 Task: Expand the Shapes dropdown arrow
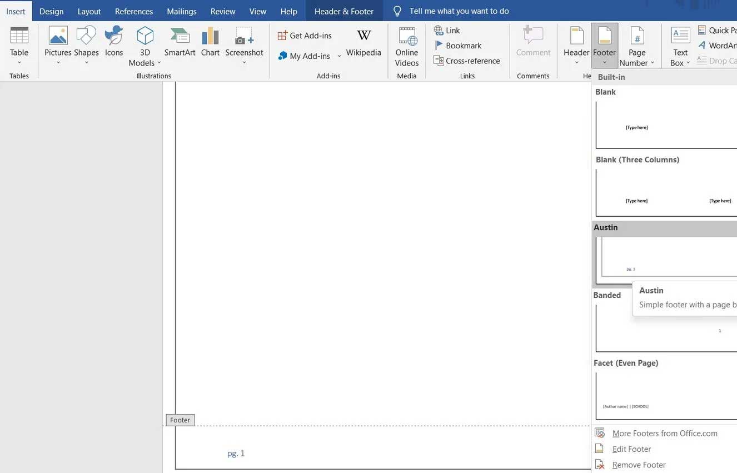(86, 62)
